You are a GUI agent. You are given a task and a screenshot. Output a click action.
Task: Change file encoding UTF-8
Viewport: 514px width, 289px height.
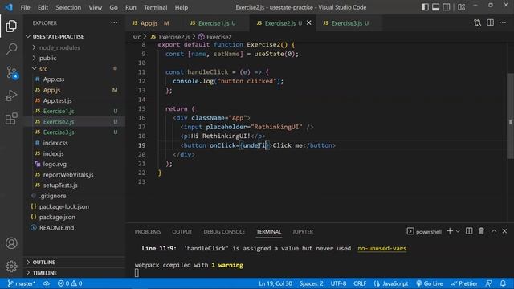[x=338, y=283]
